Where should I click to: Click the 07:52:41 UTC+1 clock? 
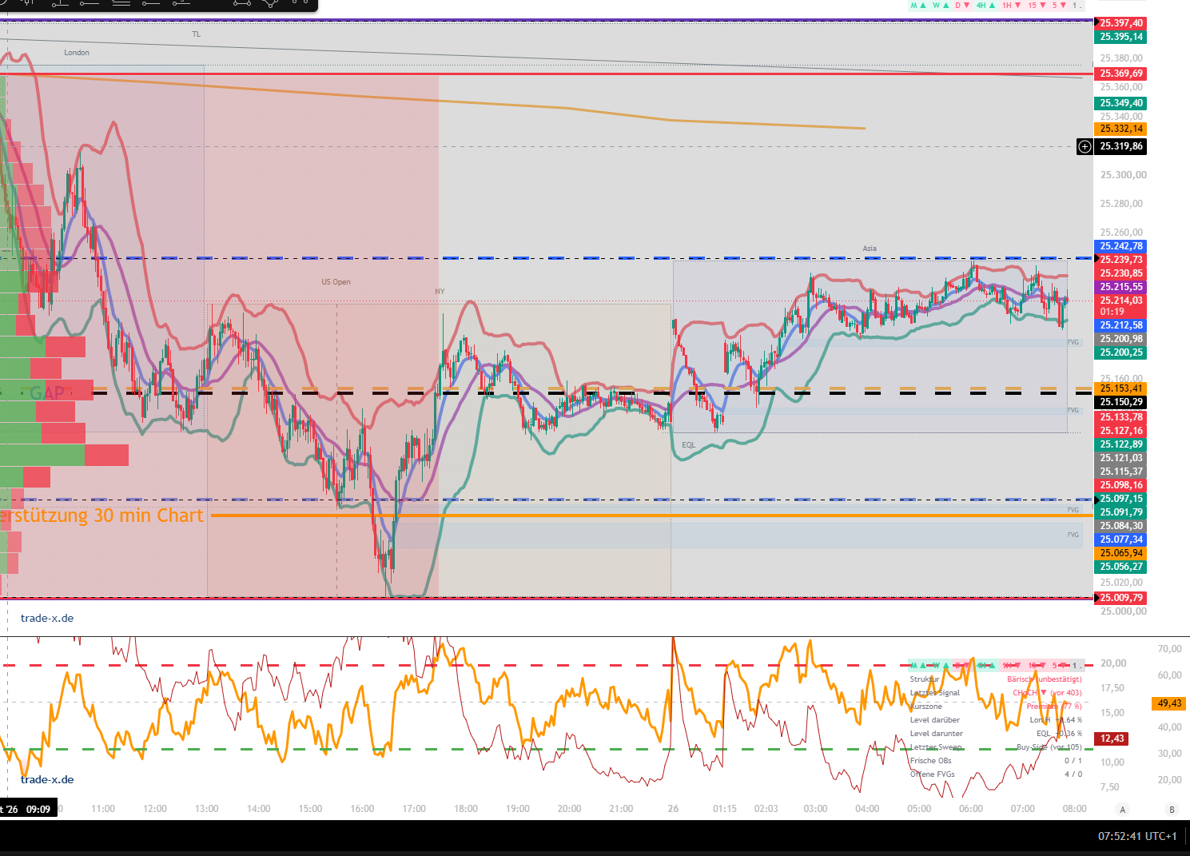[1137, 836]
